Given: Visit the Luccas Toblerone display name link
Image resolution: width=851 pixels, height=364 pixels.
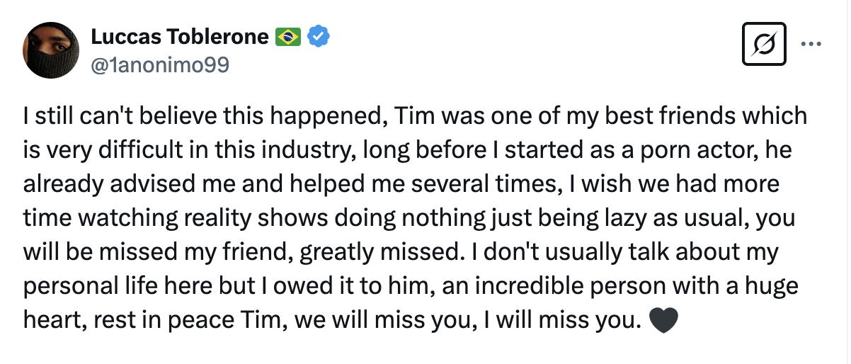Looking at the screenshot, I should click(180, 36).
